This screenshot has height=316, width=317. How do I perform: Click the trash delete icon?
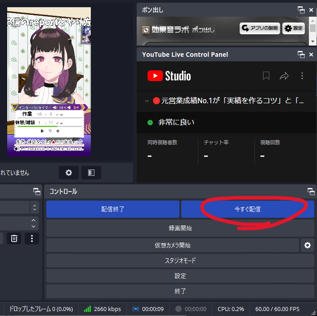(14, 238)
